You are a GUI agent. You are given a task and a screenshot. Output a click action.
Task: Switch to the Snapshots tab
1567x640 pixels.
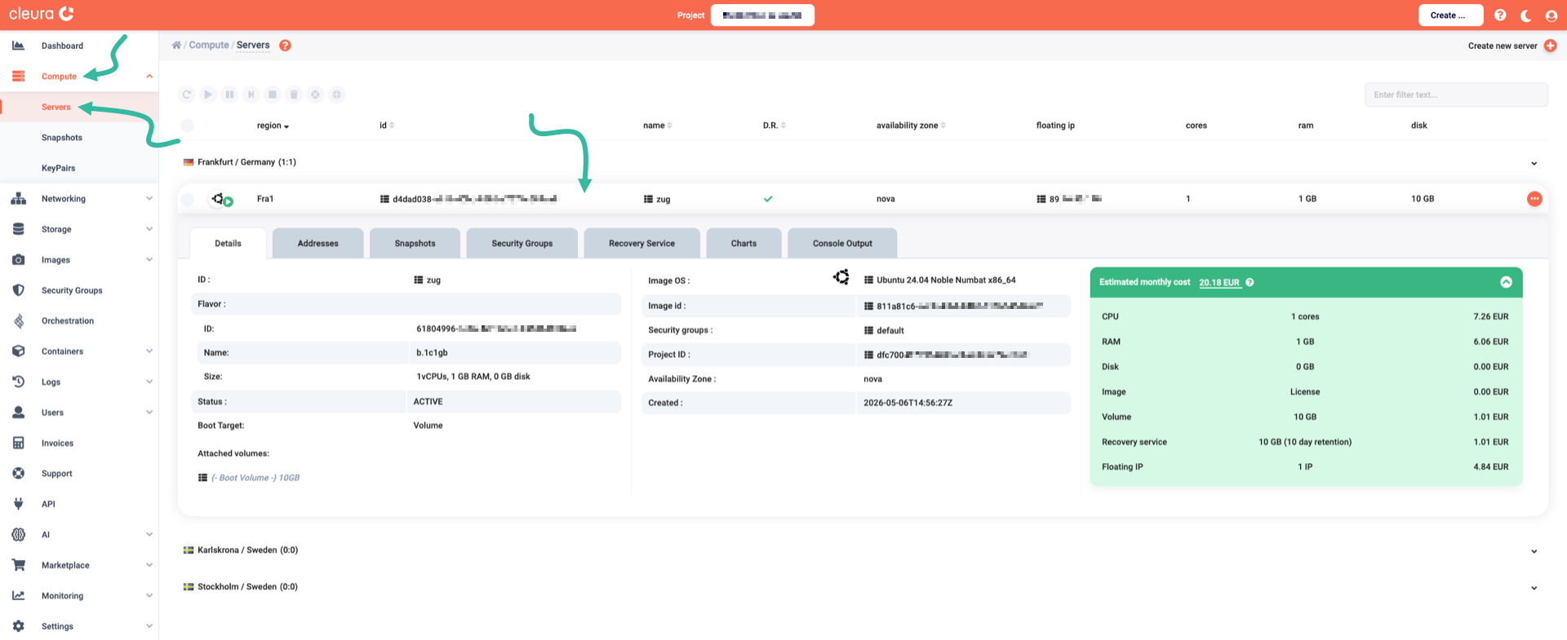[415, 244]
